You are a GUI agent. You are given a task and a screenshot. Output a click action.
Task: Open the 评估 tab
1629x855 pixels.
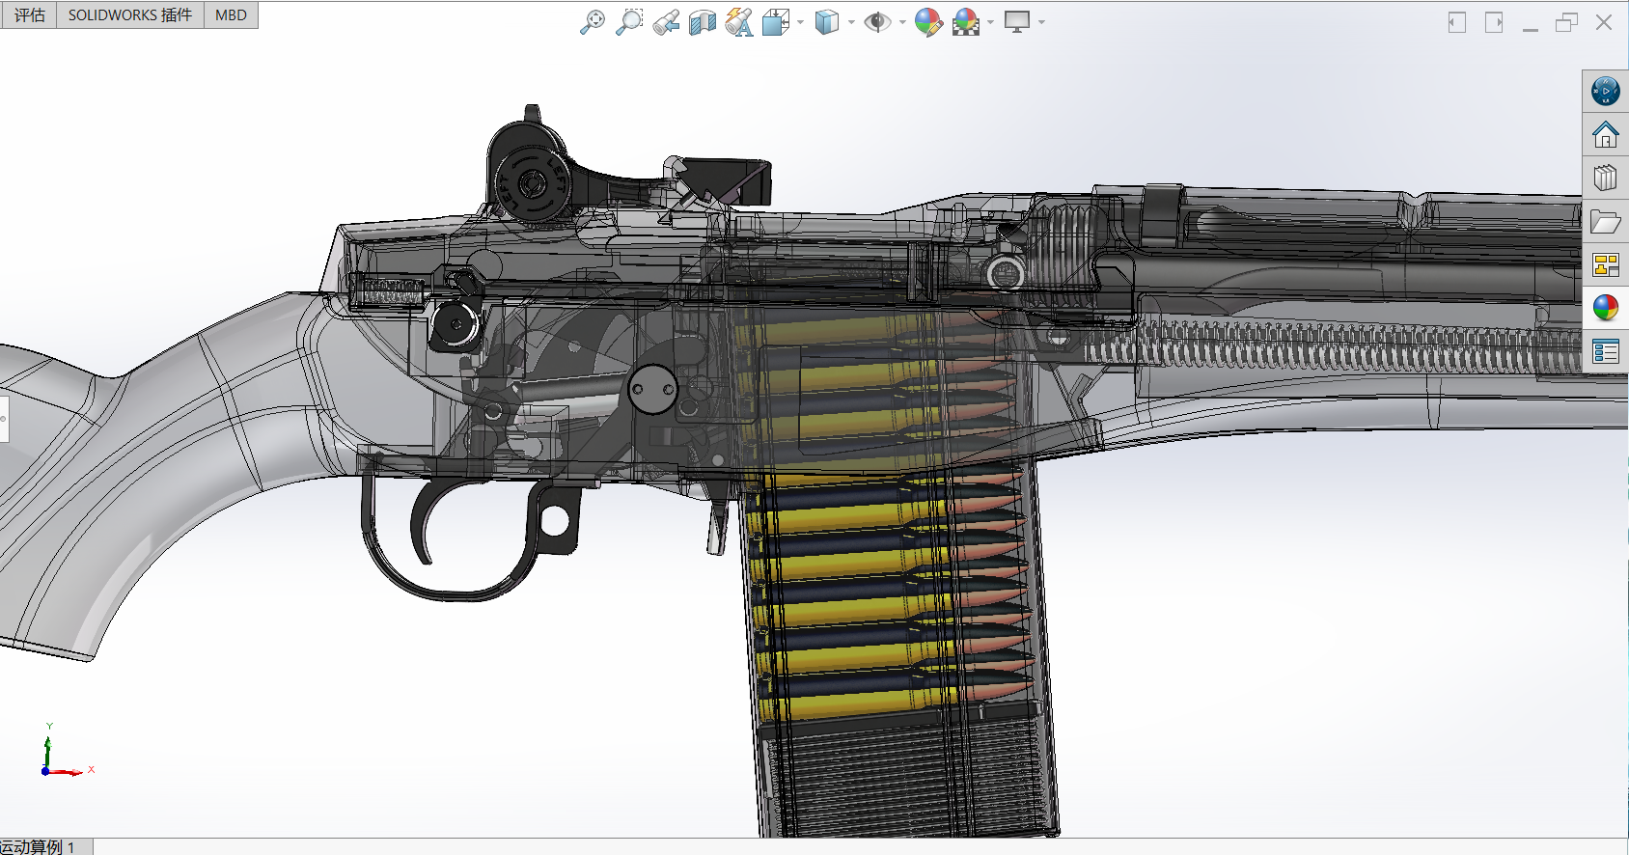(29, 14)
